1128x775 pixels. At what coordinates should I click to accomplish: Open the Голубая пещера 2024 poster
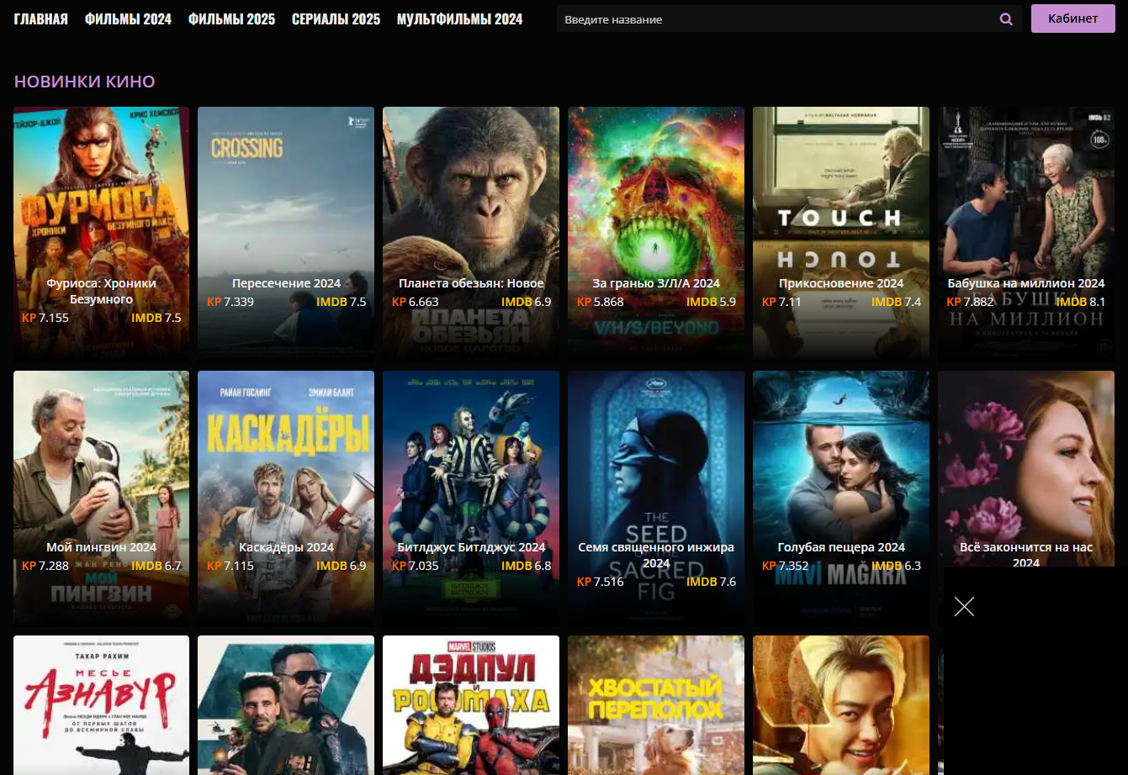(x=841, y=498)
